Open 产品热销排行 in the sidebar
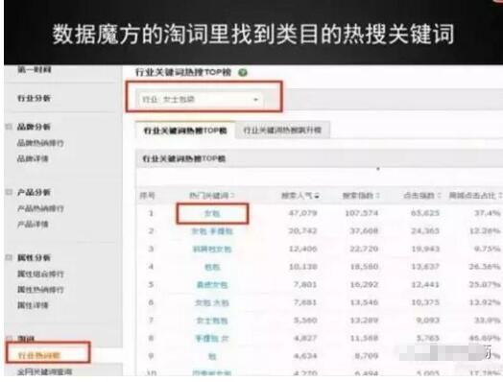 [x=40, y=208]
